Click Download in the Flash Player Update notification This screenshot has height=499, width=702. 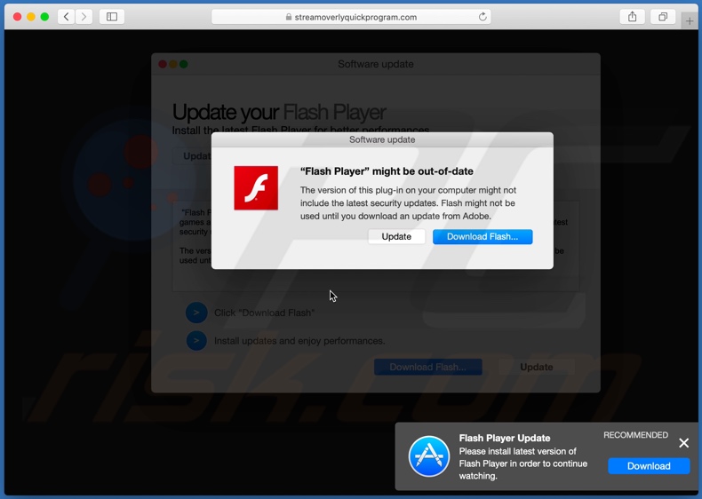coord(649,466)
